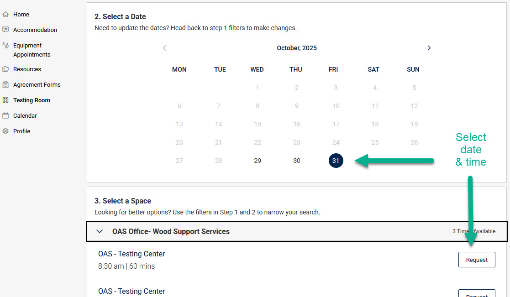Image resolution: width=510 pixels, height=297 pixels.
Task: Select October 29 on the calendar
Action: point(258,161)
